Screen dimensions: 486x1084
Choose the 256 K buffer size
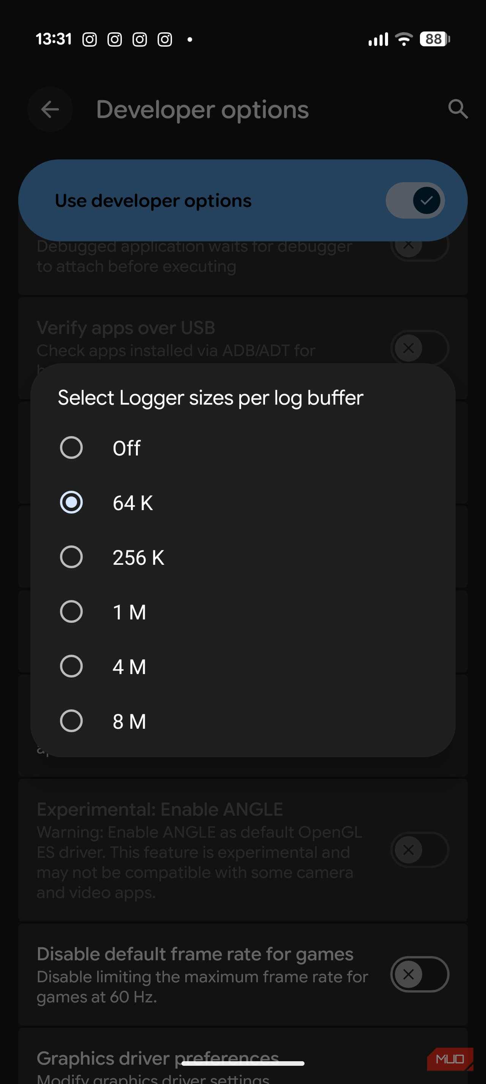(x=71, y=557)
